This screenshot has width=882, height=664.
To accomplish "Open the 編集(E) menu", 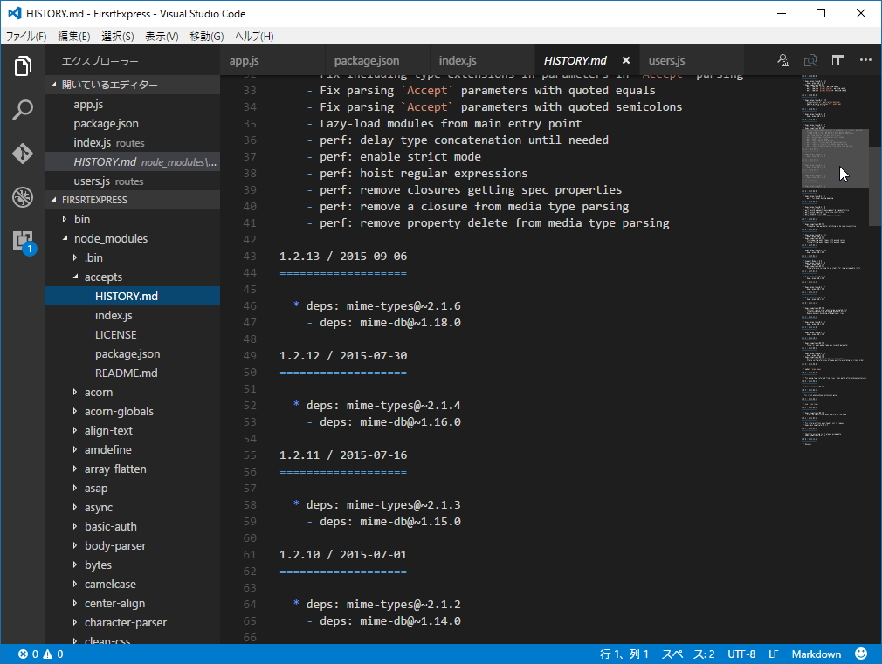I will pos(73,36).
